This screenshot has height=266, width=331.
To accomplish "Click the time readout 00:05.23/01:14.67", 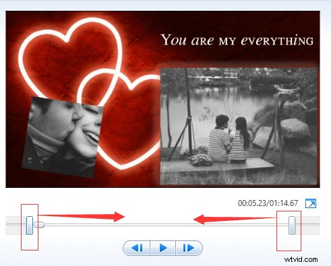I will click(x=268, y=203).
